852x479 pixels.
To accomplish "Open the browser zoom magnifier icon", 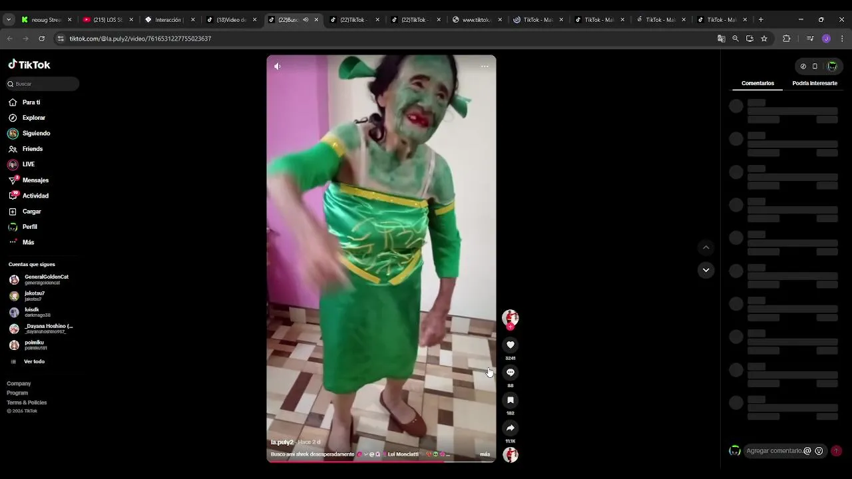I will (x=736, y=39).
